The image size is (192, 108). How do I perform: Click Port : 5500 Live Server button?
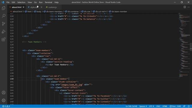[x=175, y=106]
